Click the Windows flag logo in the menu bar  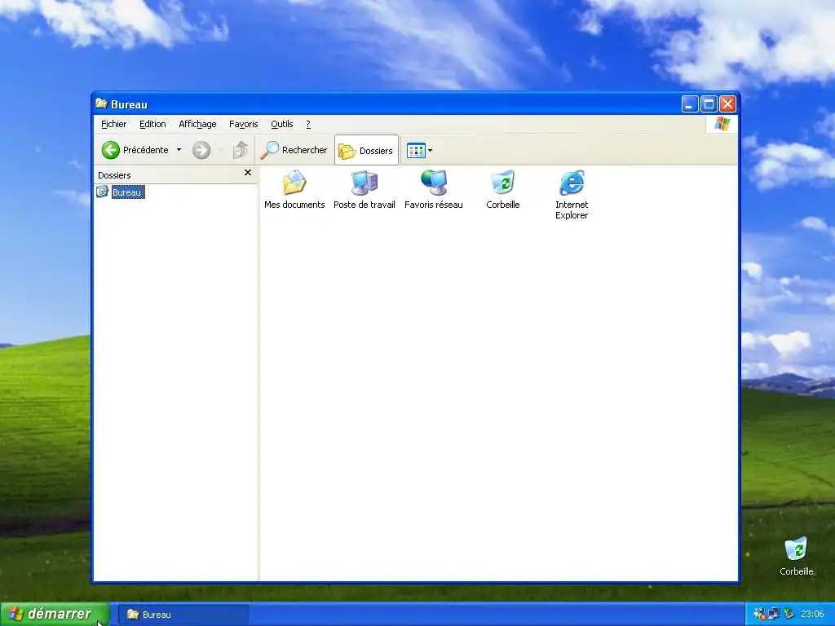coord(722,124)
